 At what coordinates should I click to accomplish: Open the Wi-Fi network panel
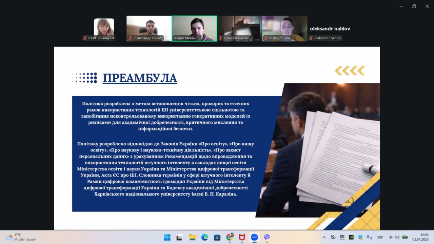point(391,237)
